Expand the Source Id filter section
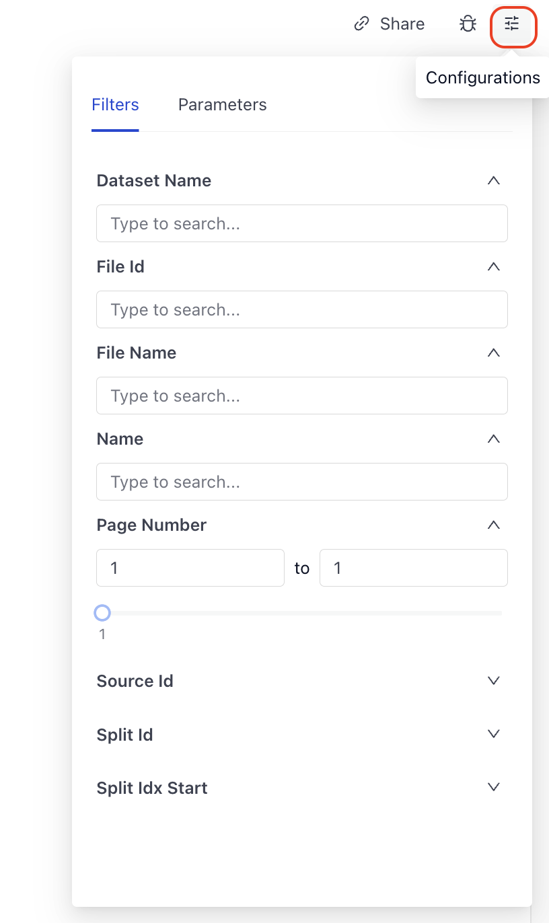This screenshot has width=549, height=923. pyautogui.click(x=493, y=681)
